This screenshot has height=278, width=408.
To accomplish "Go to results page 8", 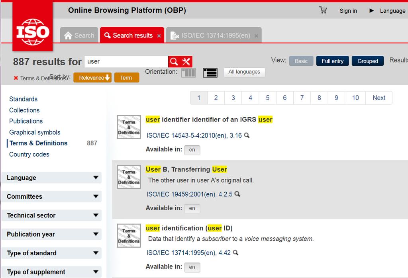I will [x=319, y=98].
